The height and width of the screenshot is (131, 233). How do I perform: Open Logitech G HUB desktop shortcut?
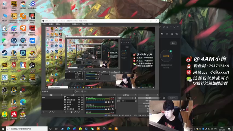[32, 66]
